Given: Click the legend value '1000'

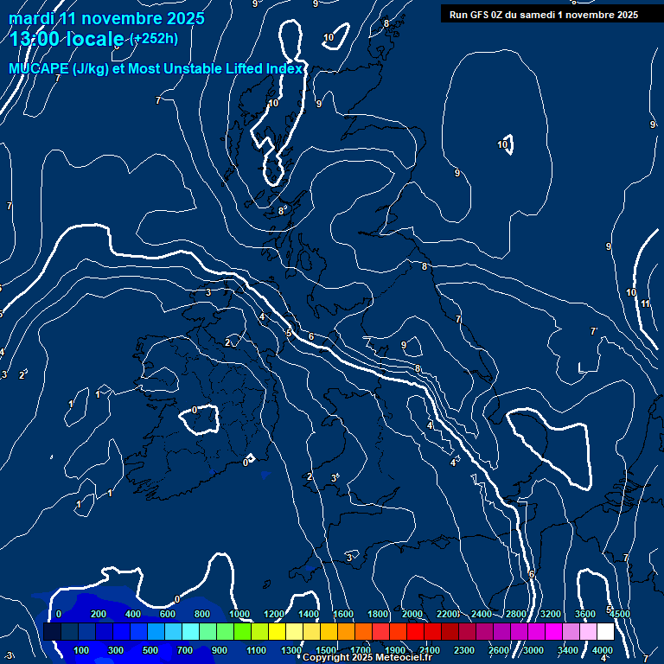Looking at the screenshot, I should click(239, 614).
